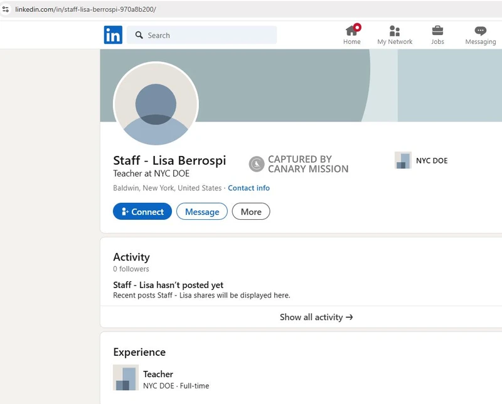Select the My Network label in navigation
This screenshot has width=502, height=404.
(x=395, y=42)
